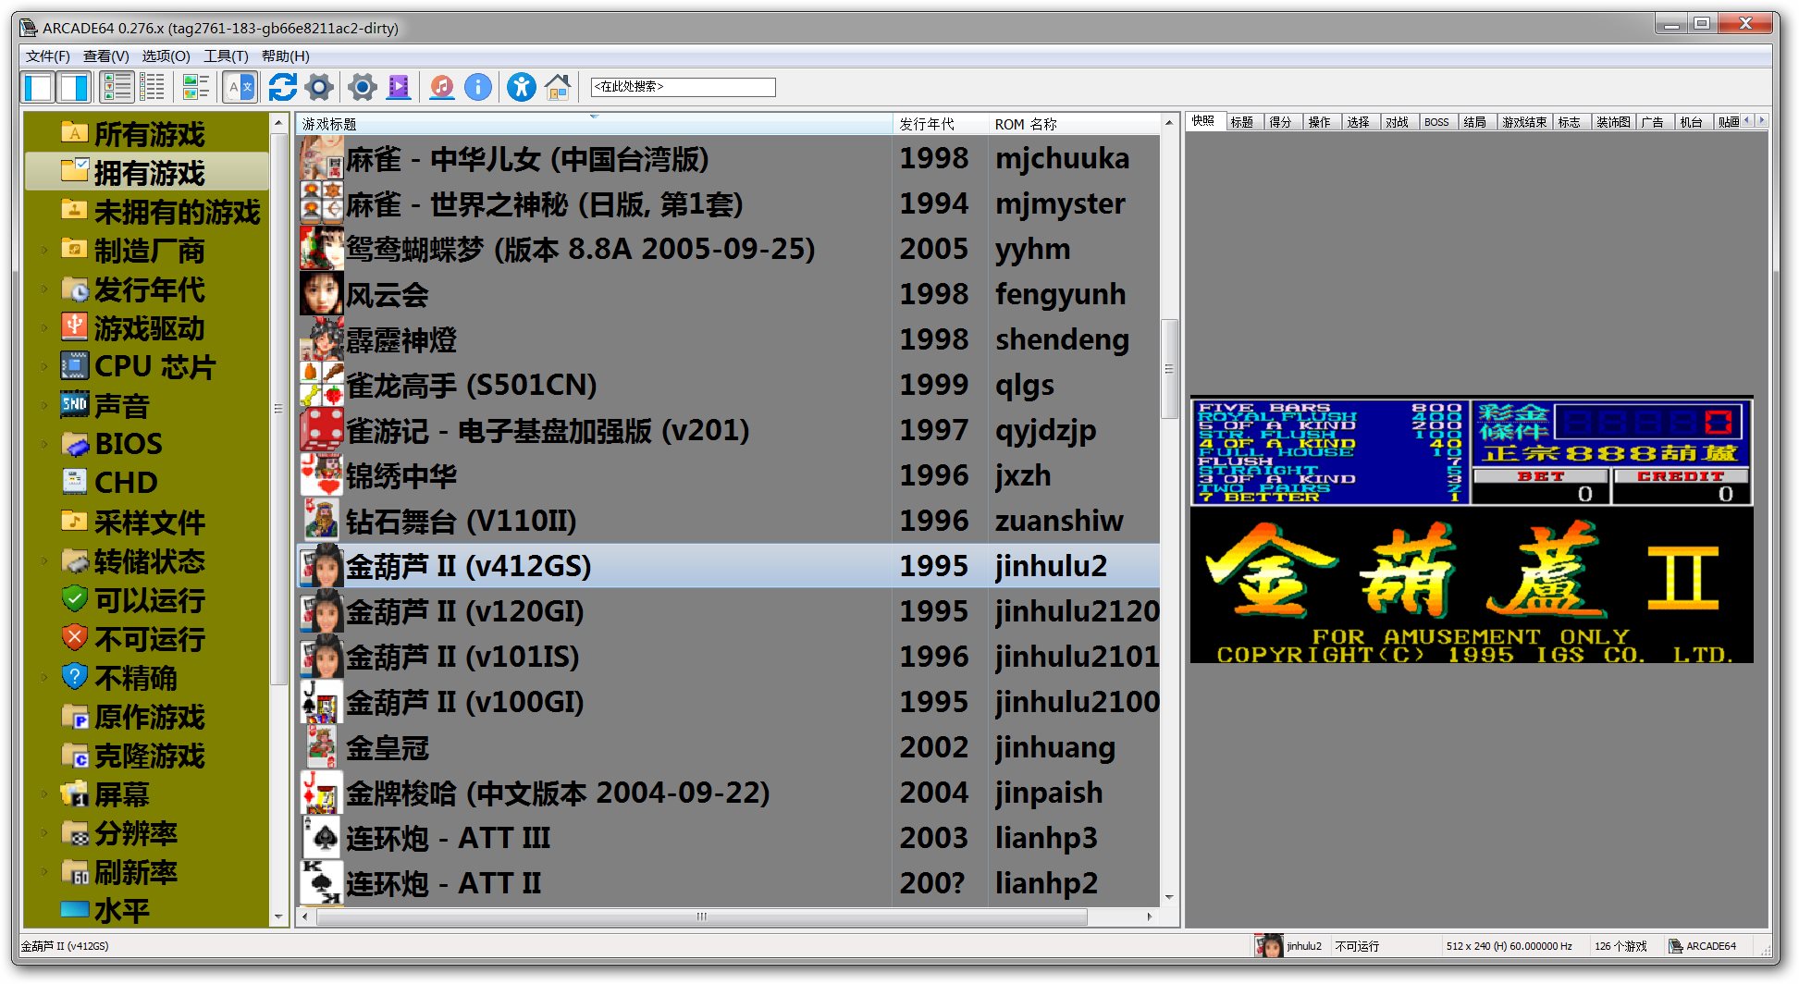Open the 工具(T) menu
1799x984 pixels.
[226, 55]
